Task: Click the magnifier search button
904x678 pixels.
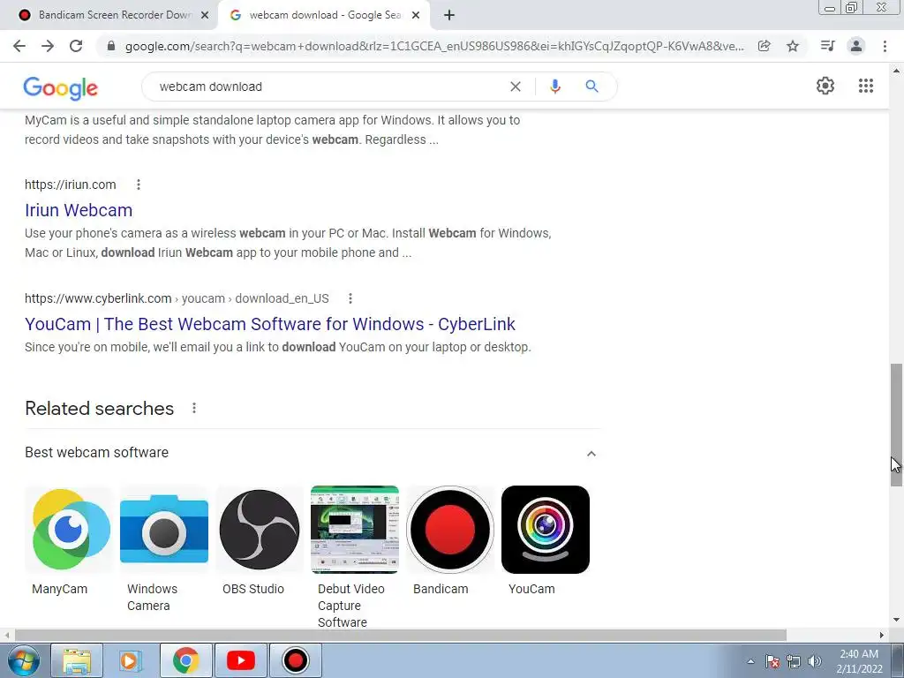Action: [x=592, y=87]
